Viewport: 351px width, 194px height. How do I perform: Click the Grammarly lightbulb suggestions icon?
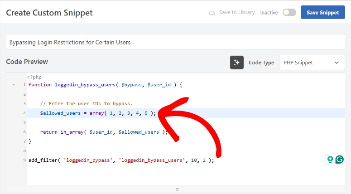tap(330, 160)
